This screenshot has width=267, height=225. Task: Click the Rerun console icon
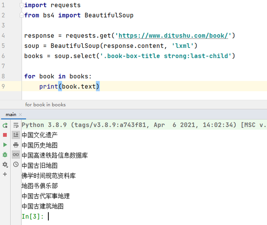pos(5,125)
